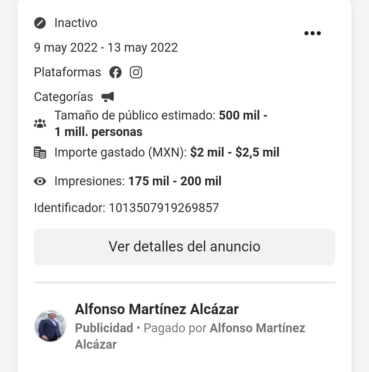Viewport: 369px width, 372px height.
Task: Click the megaphone category icon
Action: click(x=108, y=97)
